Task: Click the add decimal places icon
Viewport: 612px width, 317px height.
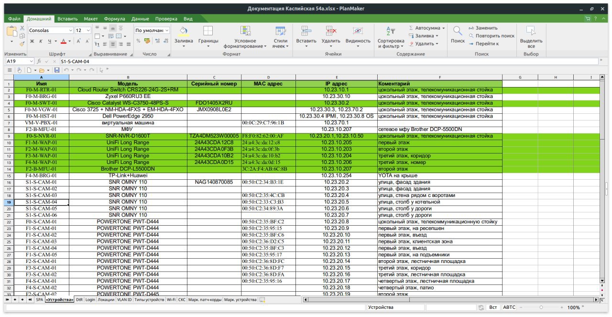Action: (x=158, y=41)
